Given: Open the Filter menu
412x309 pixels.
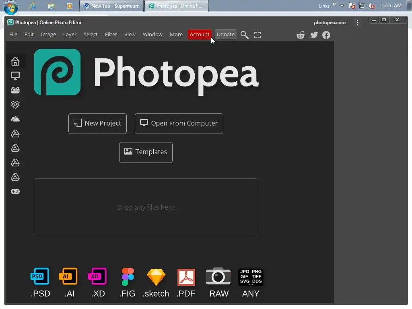Looking at the screenshot, I should click(x=111, y=35).
